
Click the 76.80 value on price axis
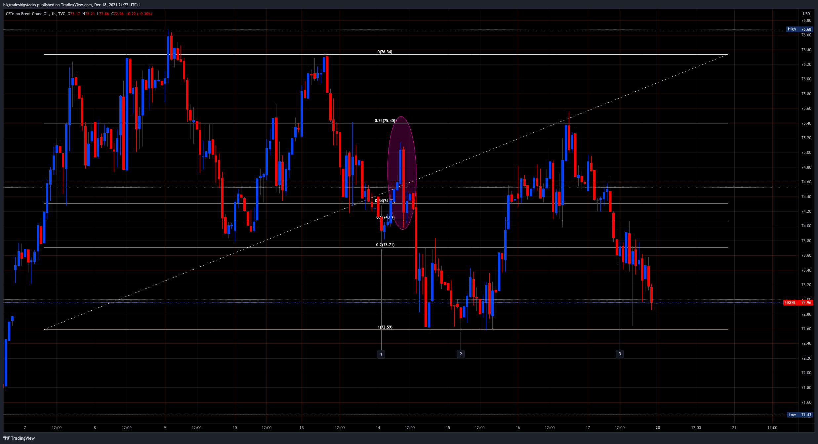806,21
